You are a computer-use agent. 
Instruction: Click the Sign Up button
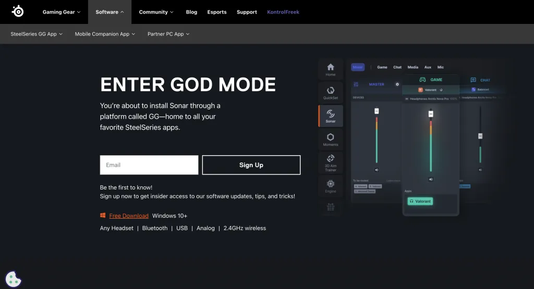[x=251, y=165]
